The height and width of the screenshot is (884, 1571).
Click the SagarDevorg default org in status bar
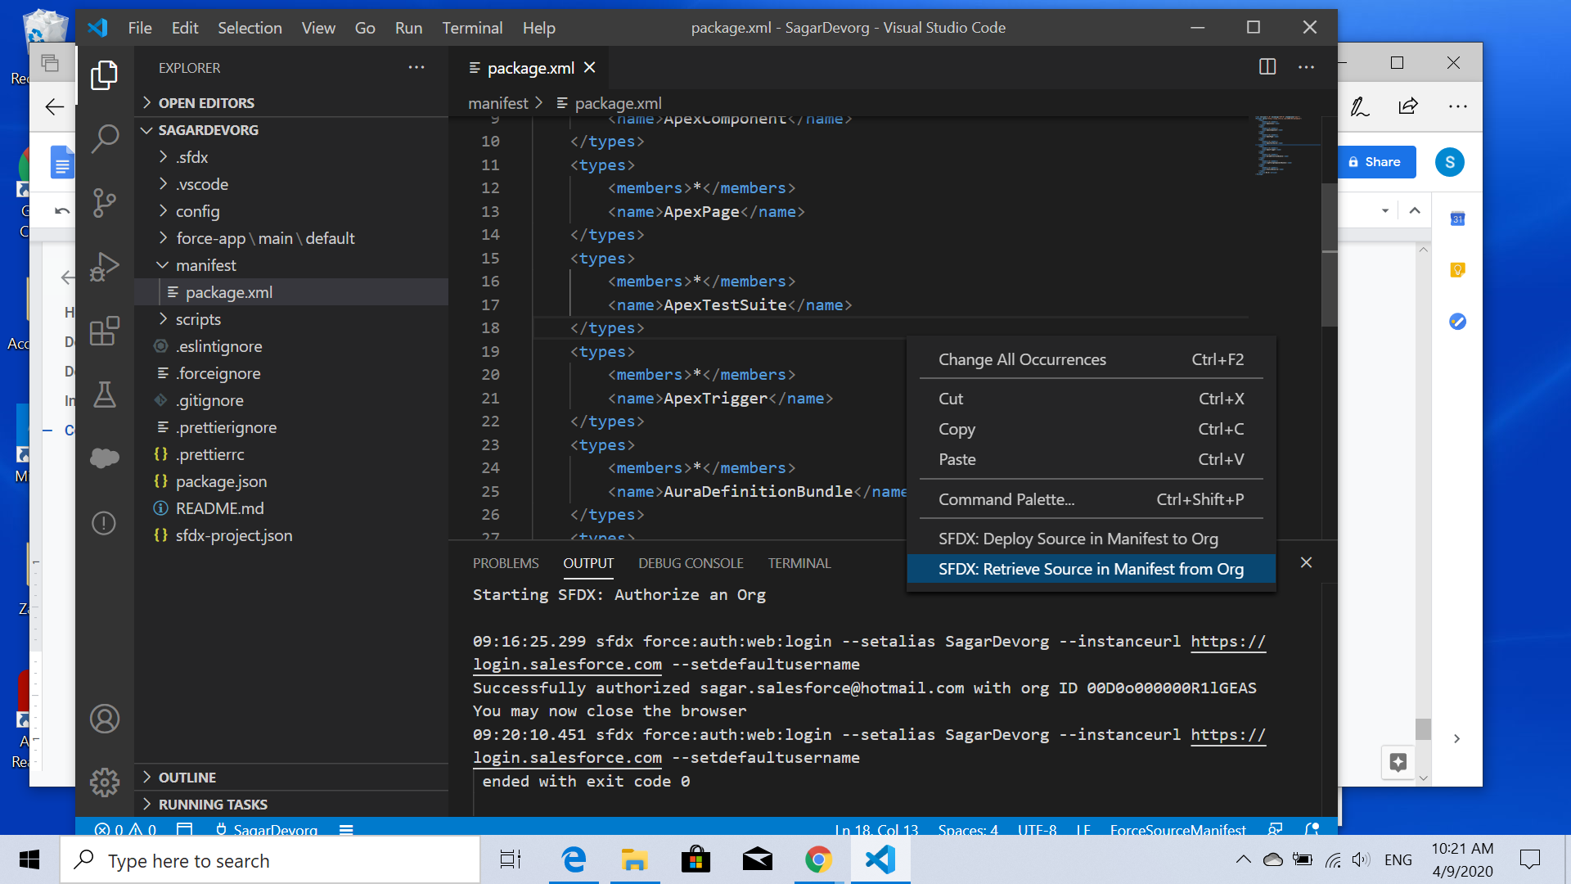[267, 829]
